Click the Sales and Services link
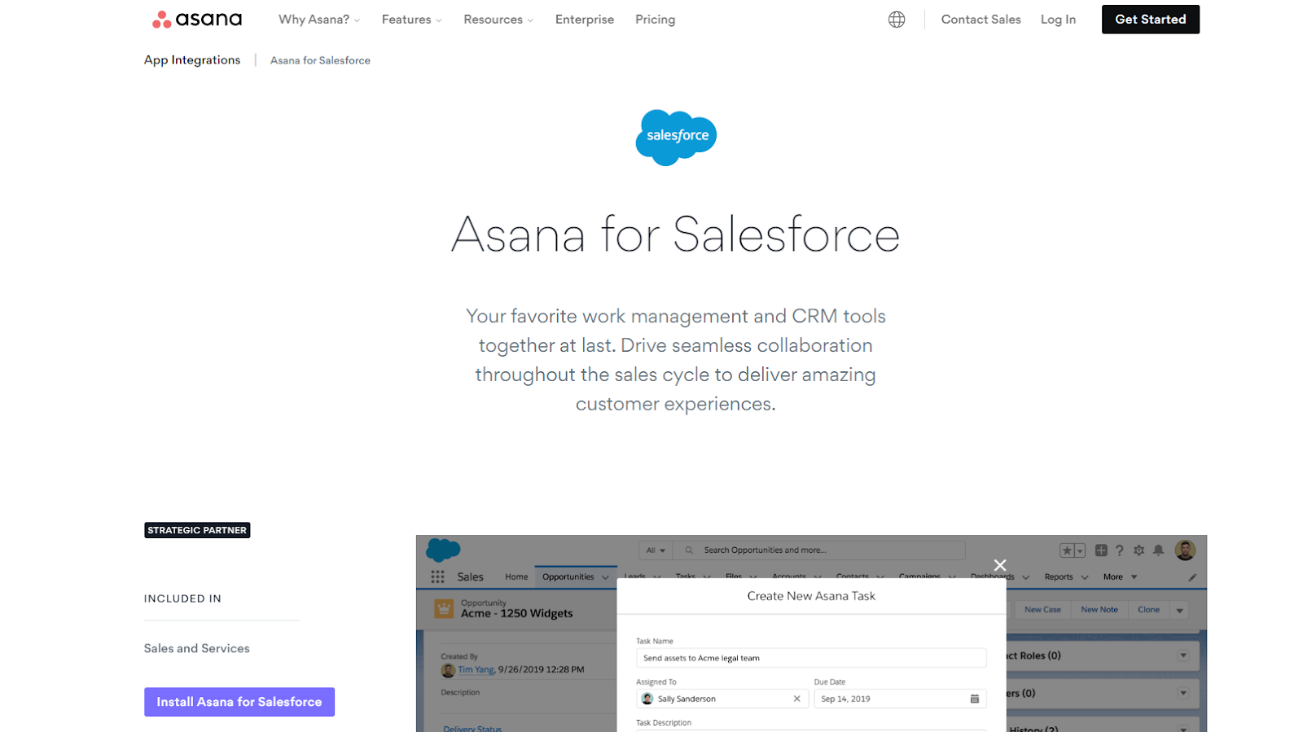This screenshot has height=732, width=1303. click(x=197, y=648)
